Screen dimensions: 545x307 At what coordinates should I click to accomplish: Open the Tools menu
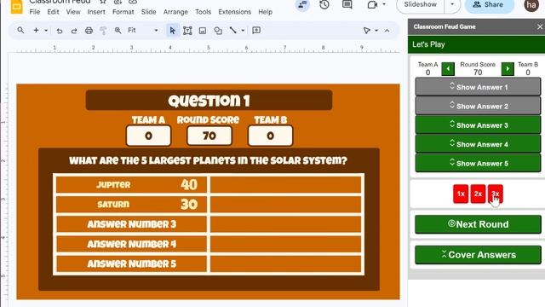[x=203, y=12]
